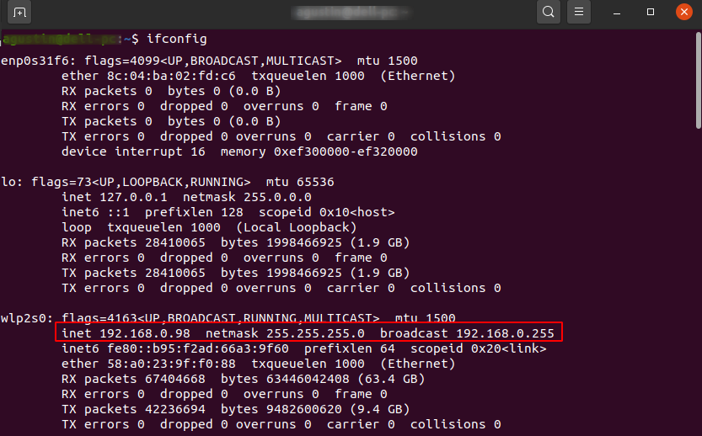Minimize the terminal window
This screenshot has height=436, width=702.
pos(617,12)
